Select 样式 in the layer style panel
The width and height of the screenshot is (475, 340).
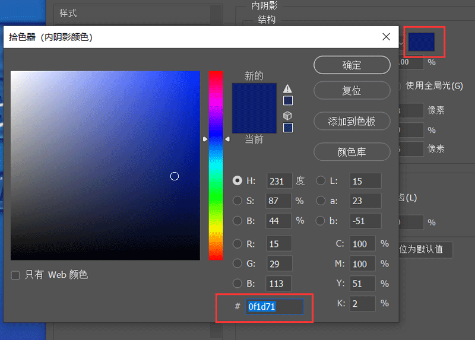[68, 13]
